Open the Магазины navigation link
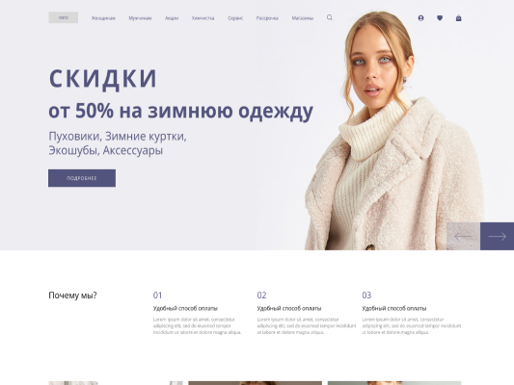Image resolution: width=514 pixels, height=385 pixels. [x=302, y=18]
